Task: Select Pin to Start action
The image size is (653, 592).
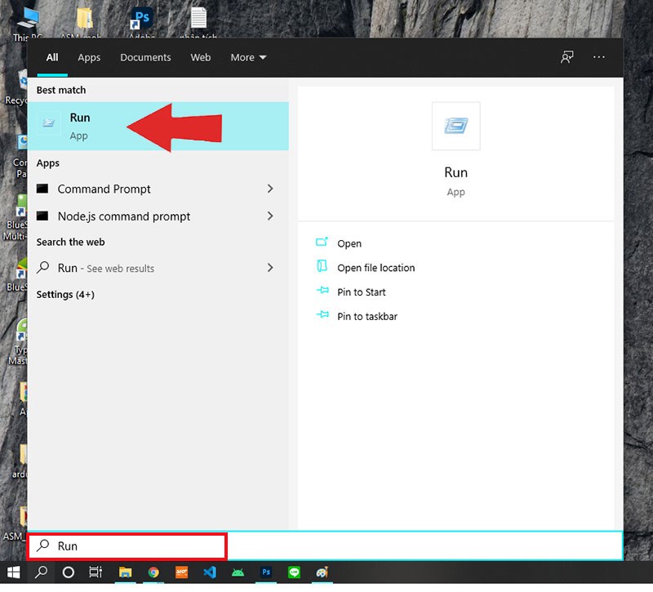Action: coord(351,292)
